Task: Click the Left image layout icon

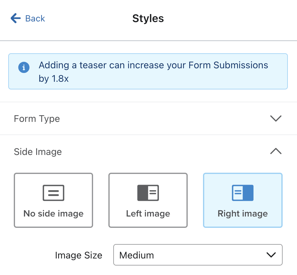Action: [x=148, y=193]
